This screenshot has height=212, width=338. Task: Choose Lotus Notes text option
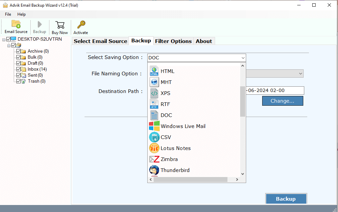point(176,148)
